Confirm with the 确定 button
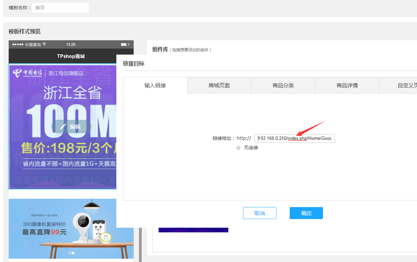The image size is (417, 262). 306,213
